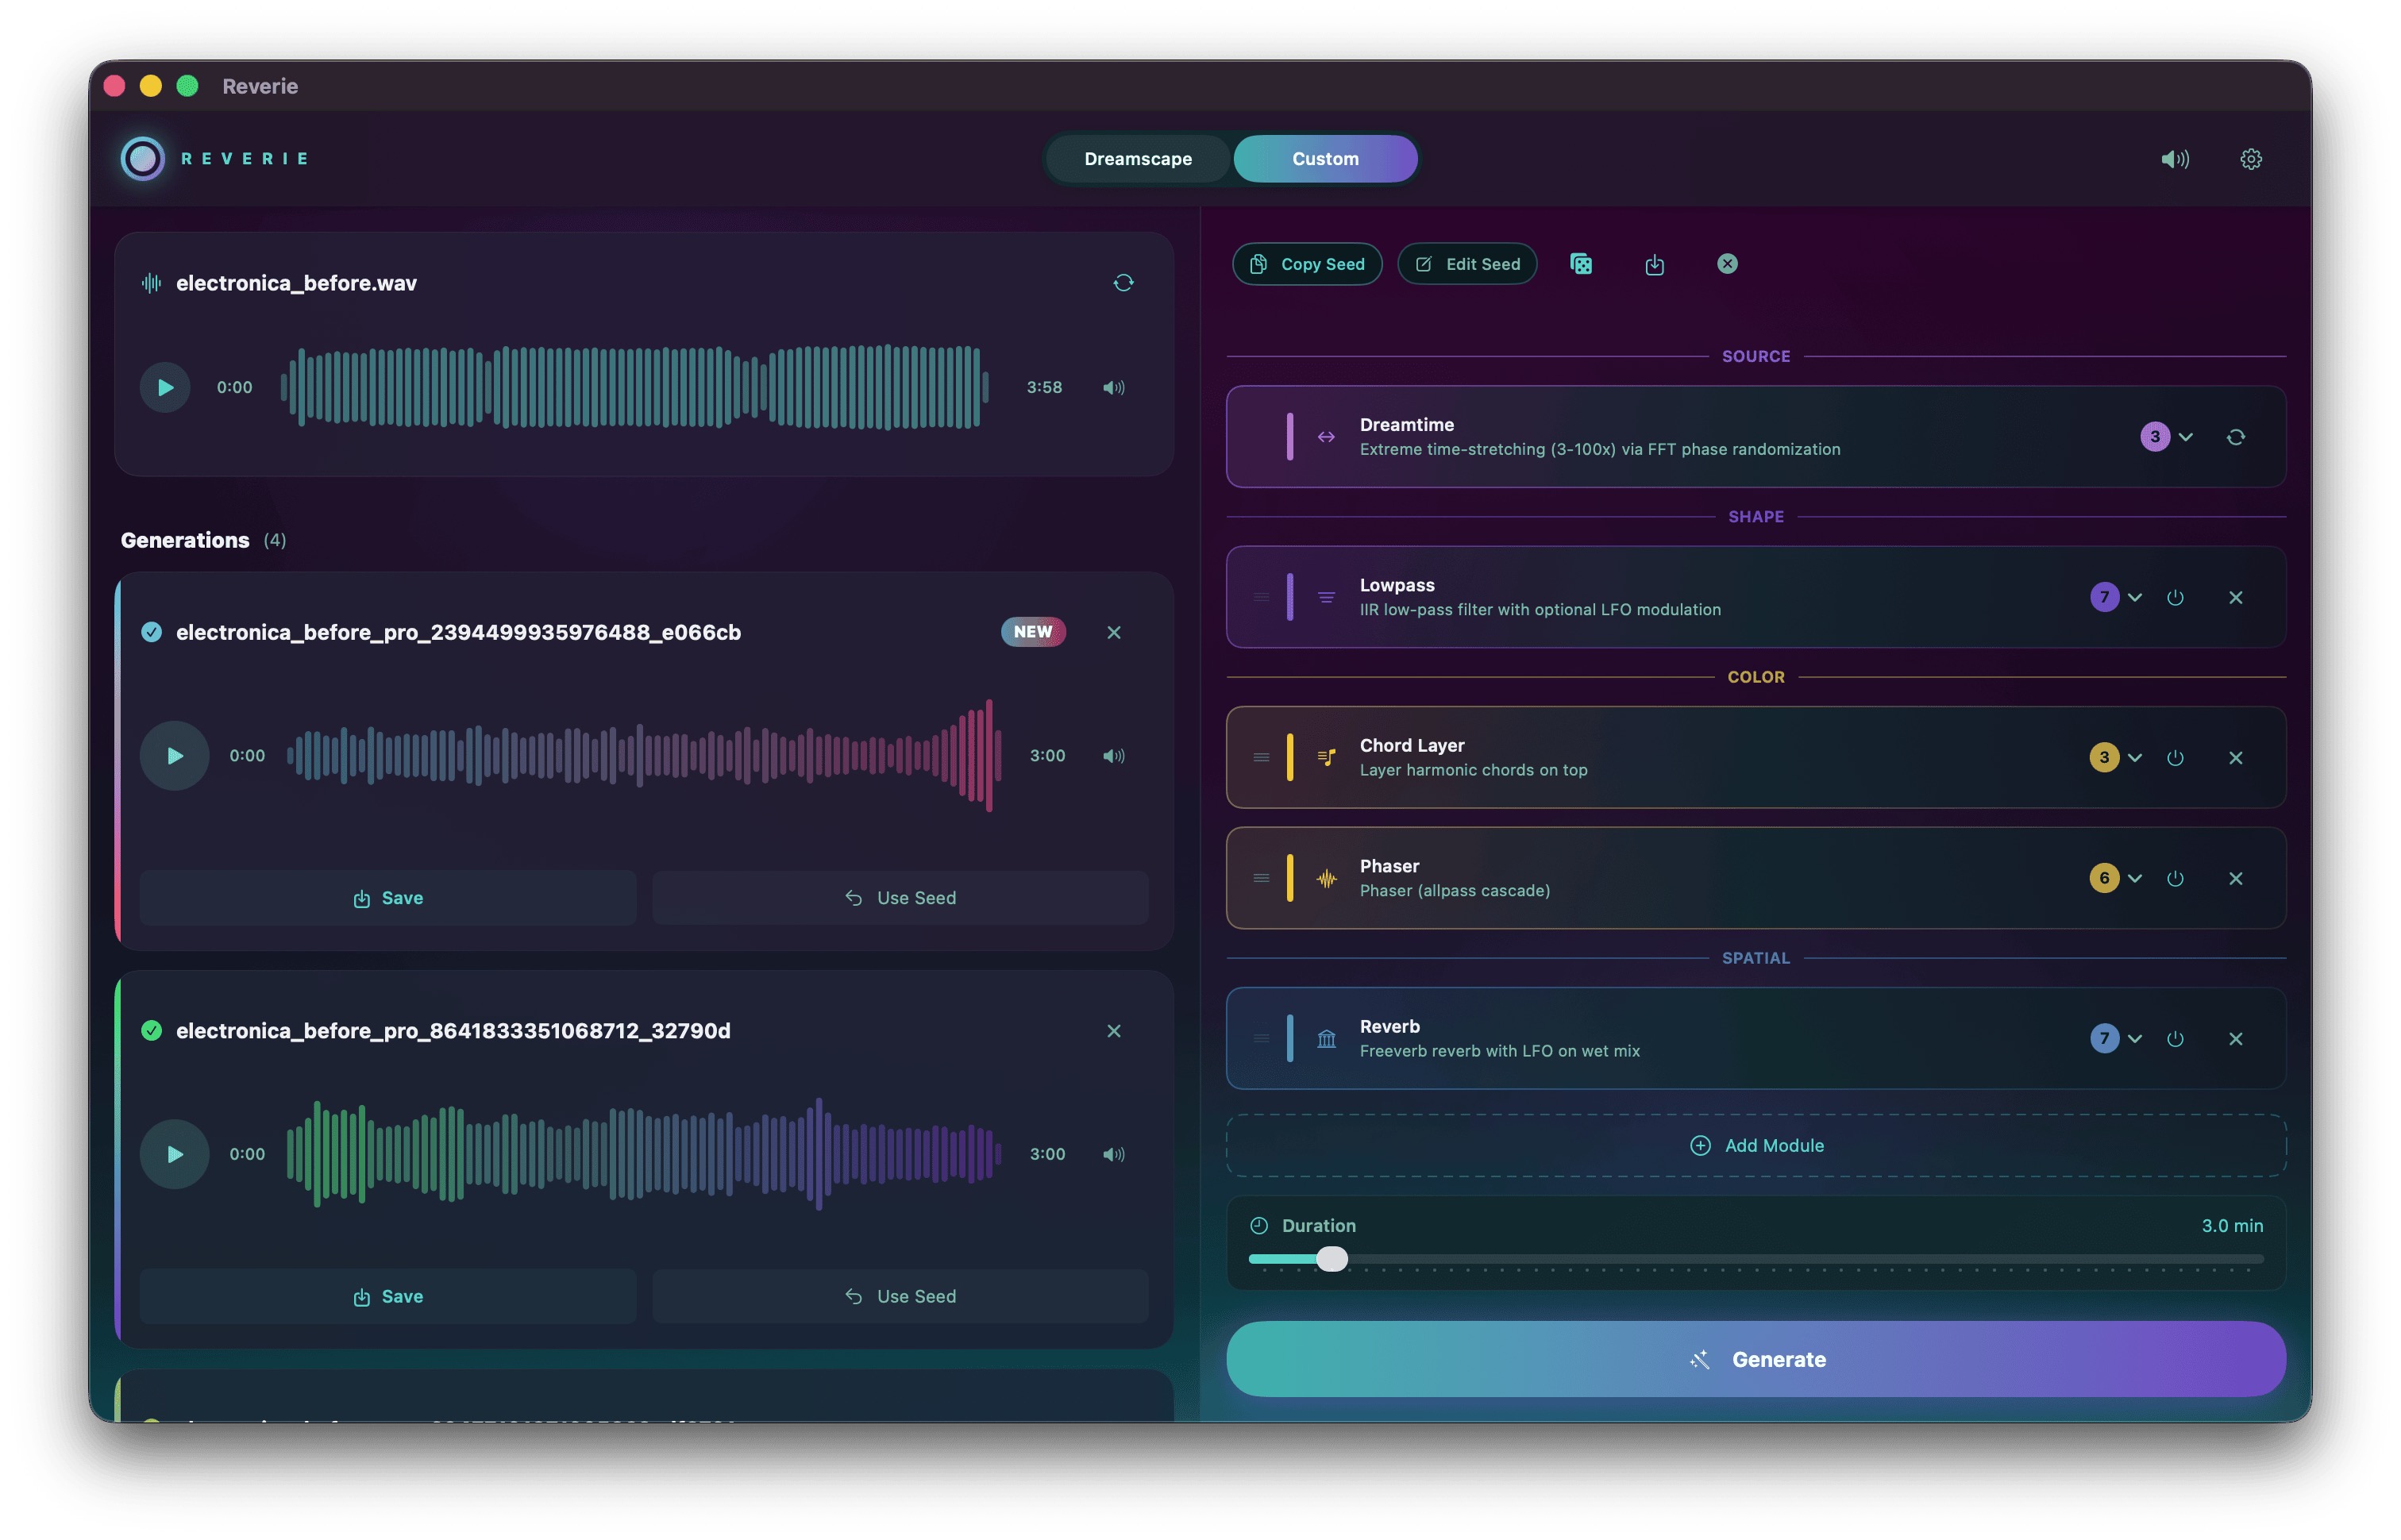Click the randomize dice icon
The image size is (2401, 1540).
coord(1581,264)
